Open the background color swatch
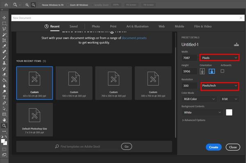This screenshot has height=163, width=246. click(x=229, y=112)
